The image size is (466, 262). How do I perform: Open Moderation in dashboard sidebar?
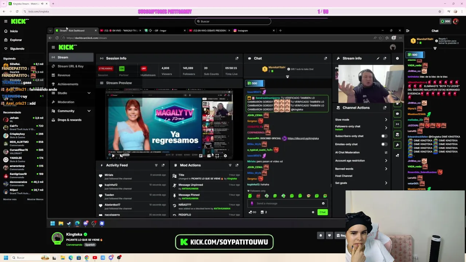(71, 102)
